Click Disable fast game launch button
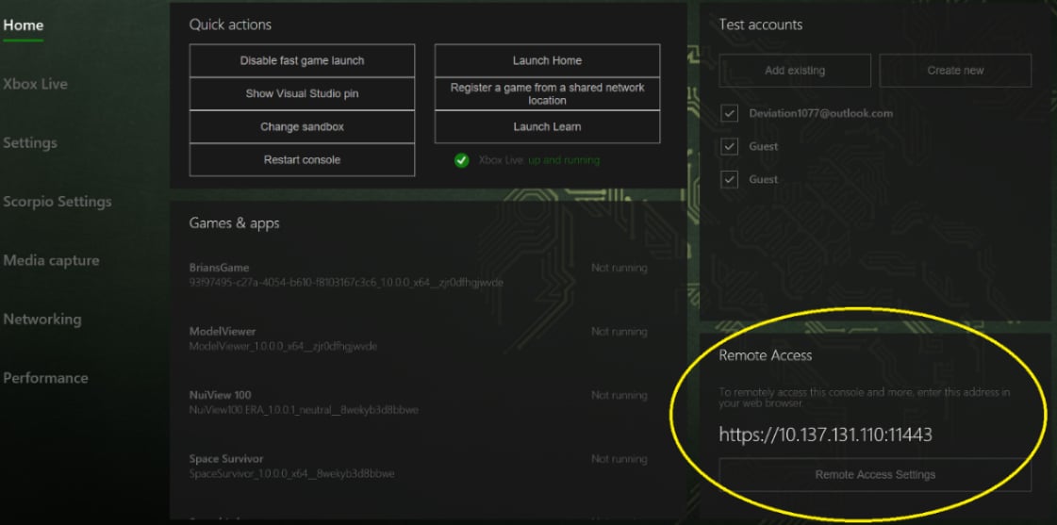The height and width of the screenshot is (525, 1057). pyautogui.click(x=302, y=60)
